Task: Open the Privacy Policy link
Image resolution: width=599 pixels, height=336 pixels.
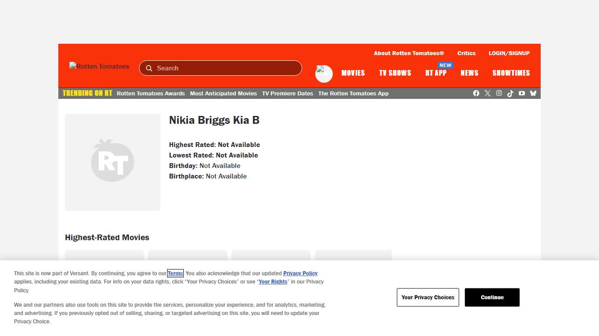Action: (x=300, y=273)
